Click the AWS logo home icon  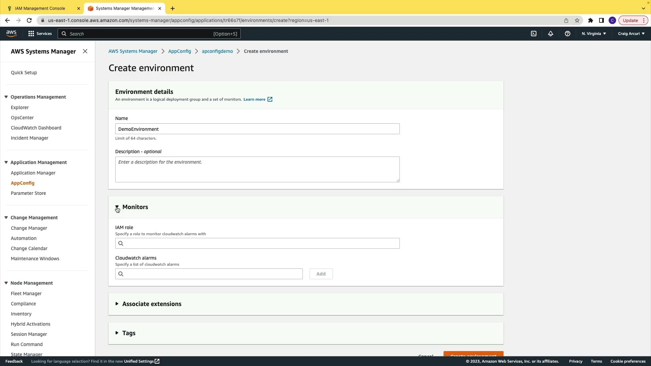[11, 33]
